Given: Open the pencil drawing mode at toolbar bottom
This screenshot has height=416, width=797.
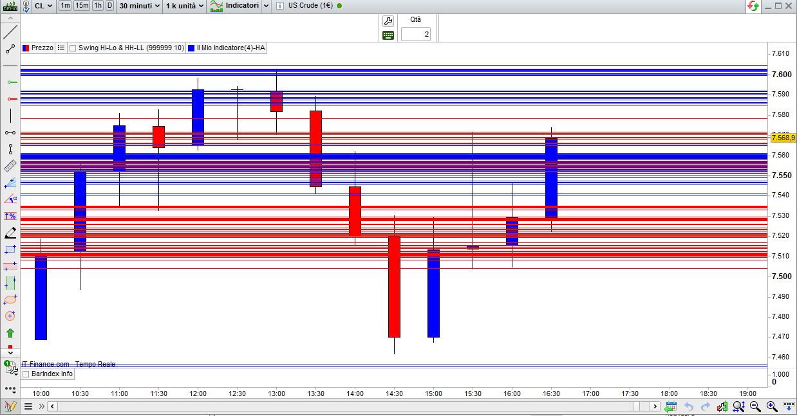Looking at the screenshot, I should 10,406.
